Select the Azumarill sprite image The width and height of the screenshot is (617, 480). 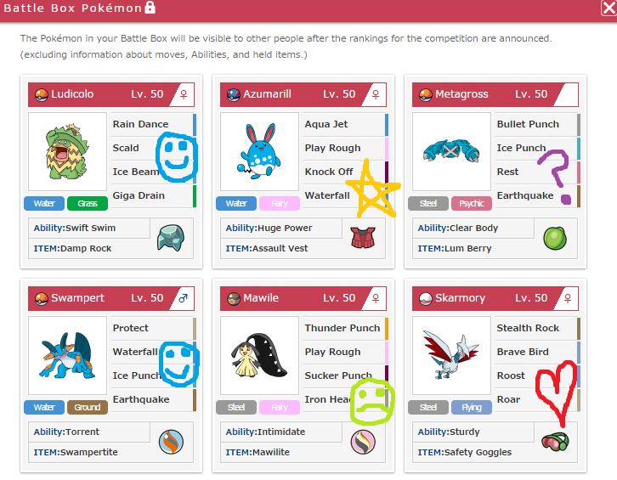point(259,151)
